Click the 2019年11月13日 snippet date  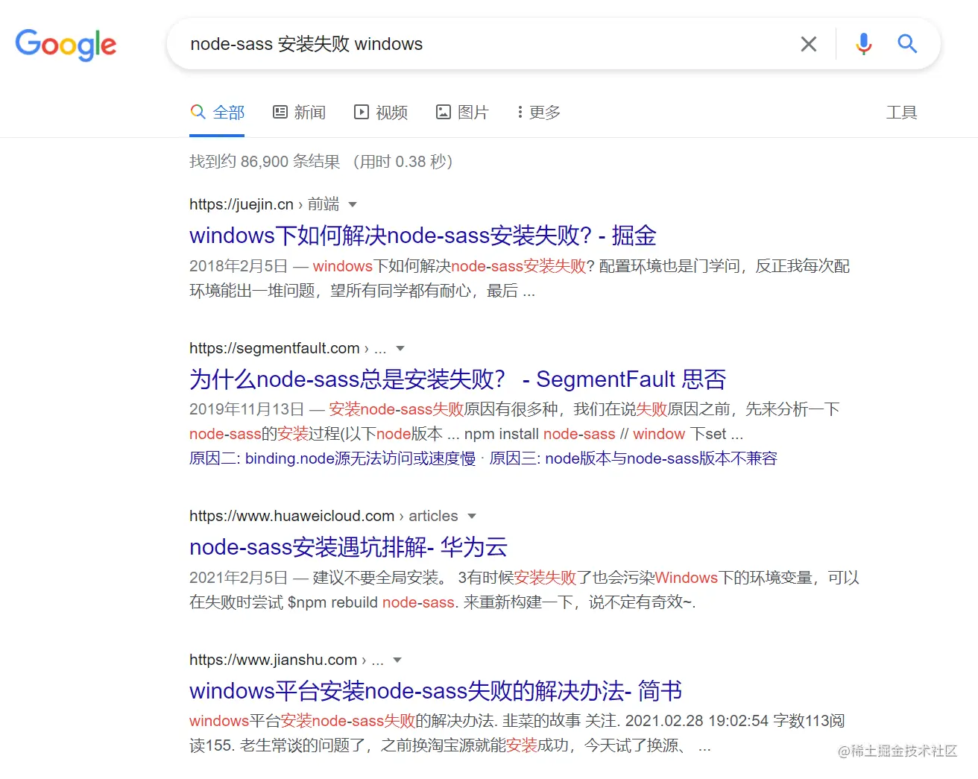(x=247, y=409)
